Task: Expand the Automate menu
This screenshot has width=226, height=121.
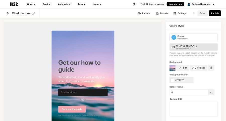Action: pyautogui.click(x=64, y=4)
